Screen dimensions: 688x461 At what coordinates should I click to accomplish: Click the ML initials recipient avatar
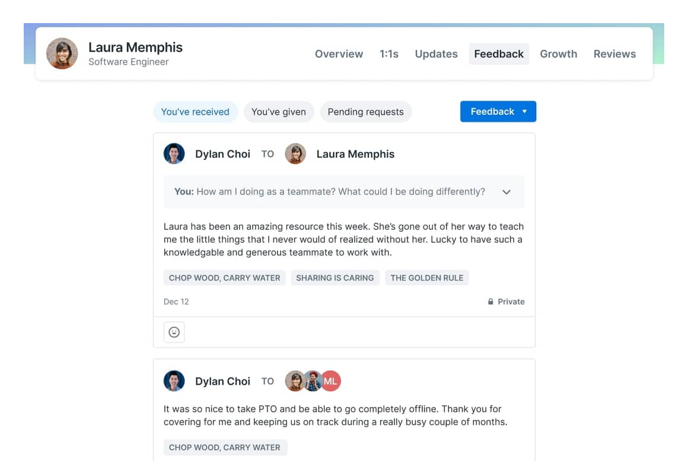tap(331, 381)
